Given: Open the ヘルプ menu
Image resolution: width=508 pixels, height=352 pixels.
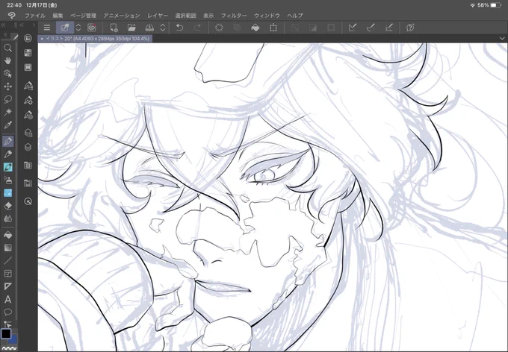Looking at the screenshot, I should (x=295, y=16).
